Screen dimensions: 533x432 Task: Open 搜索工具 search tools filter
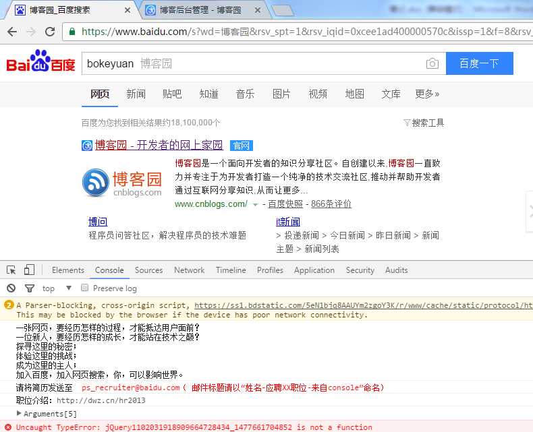[424, 123]
